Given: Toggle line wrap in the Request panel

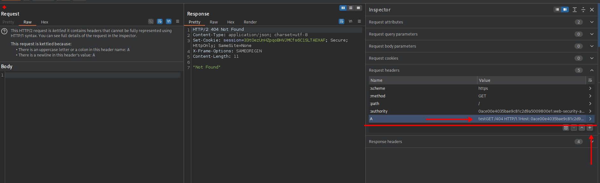Looking at the screenshot, I should click(x=160, y=22).
